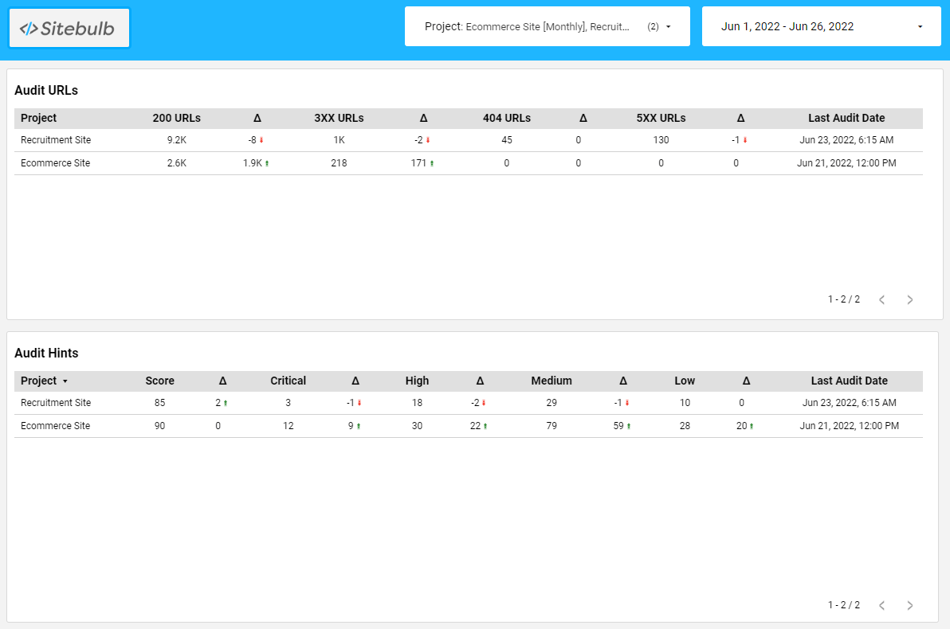
Task: Click the Low value 10
Action: (685, 403)
